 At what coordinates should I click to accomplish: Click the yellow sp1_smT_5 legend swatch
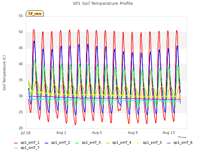point(138,143)
